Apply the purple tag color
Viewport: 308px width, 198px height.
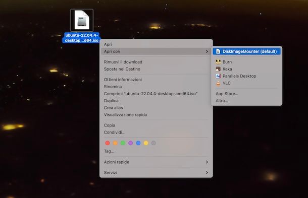[130, 143]
